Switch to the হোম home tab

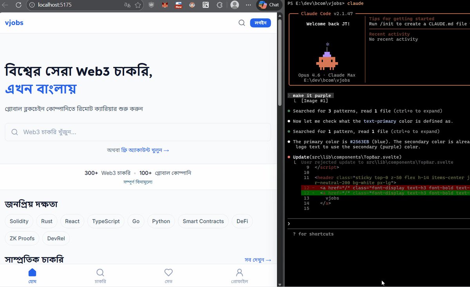tap(33, 276)
